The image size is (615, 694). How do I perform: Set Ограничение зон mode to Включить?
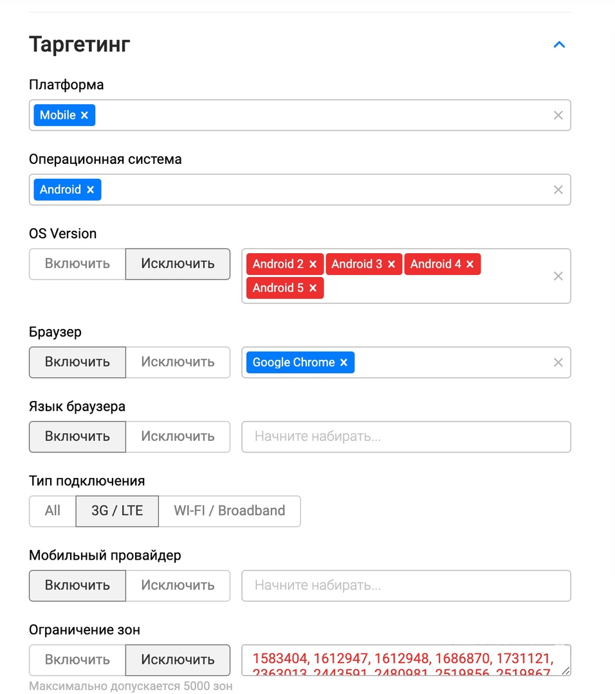(78, 660)
